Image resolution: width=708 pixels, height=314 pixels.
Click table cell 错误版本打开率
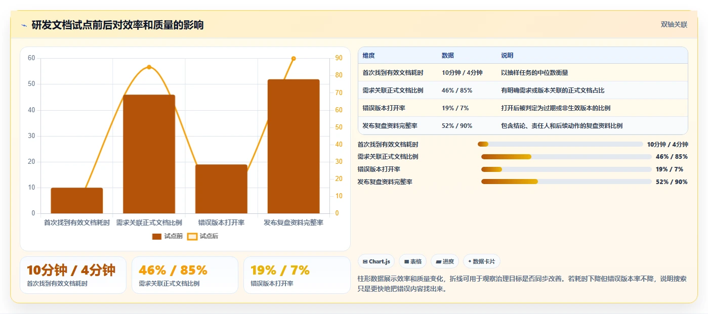384,108
